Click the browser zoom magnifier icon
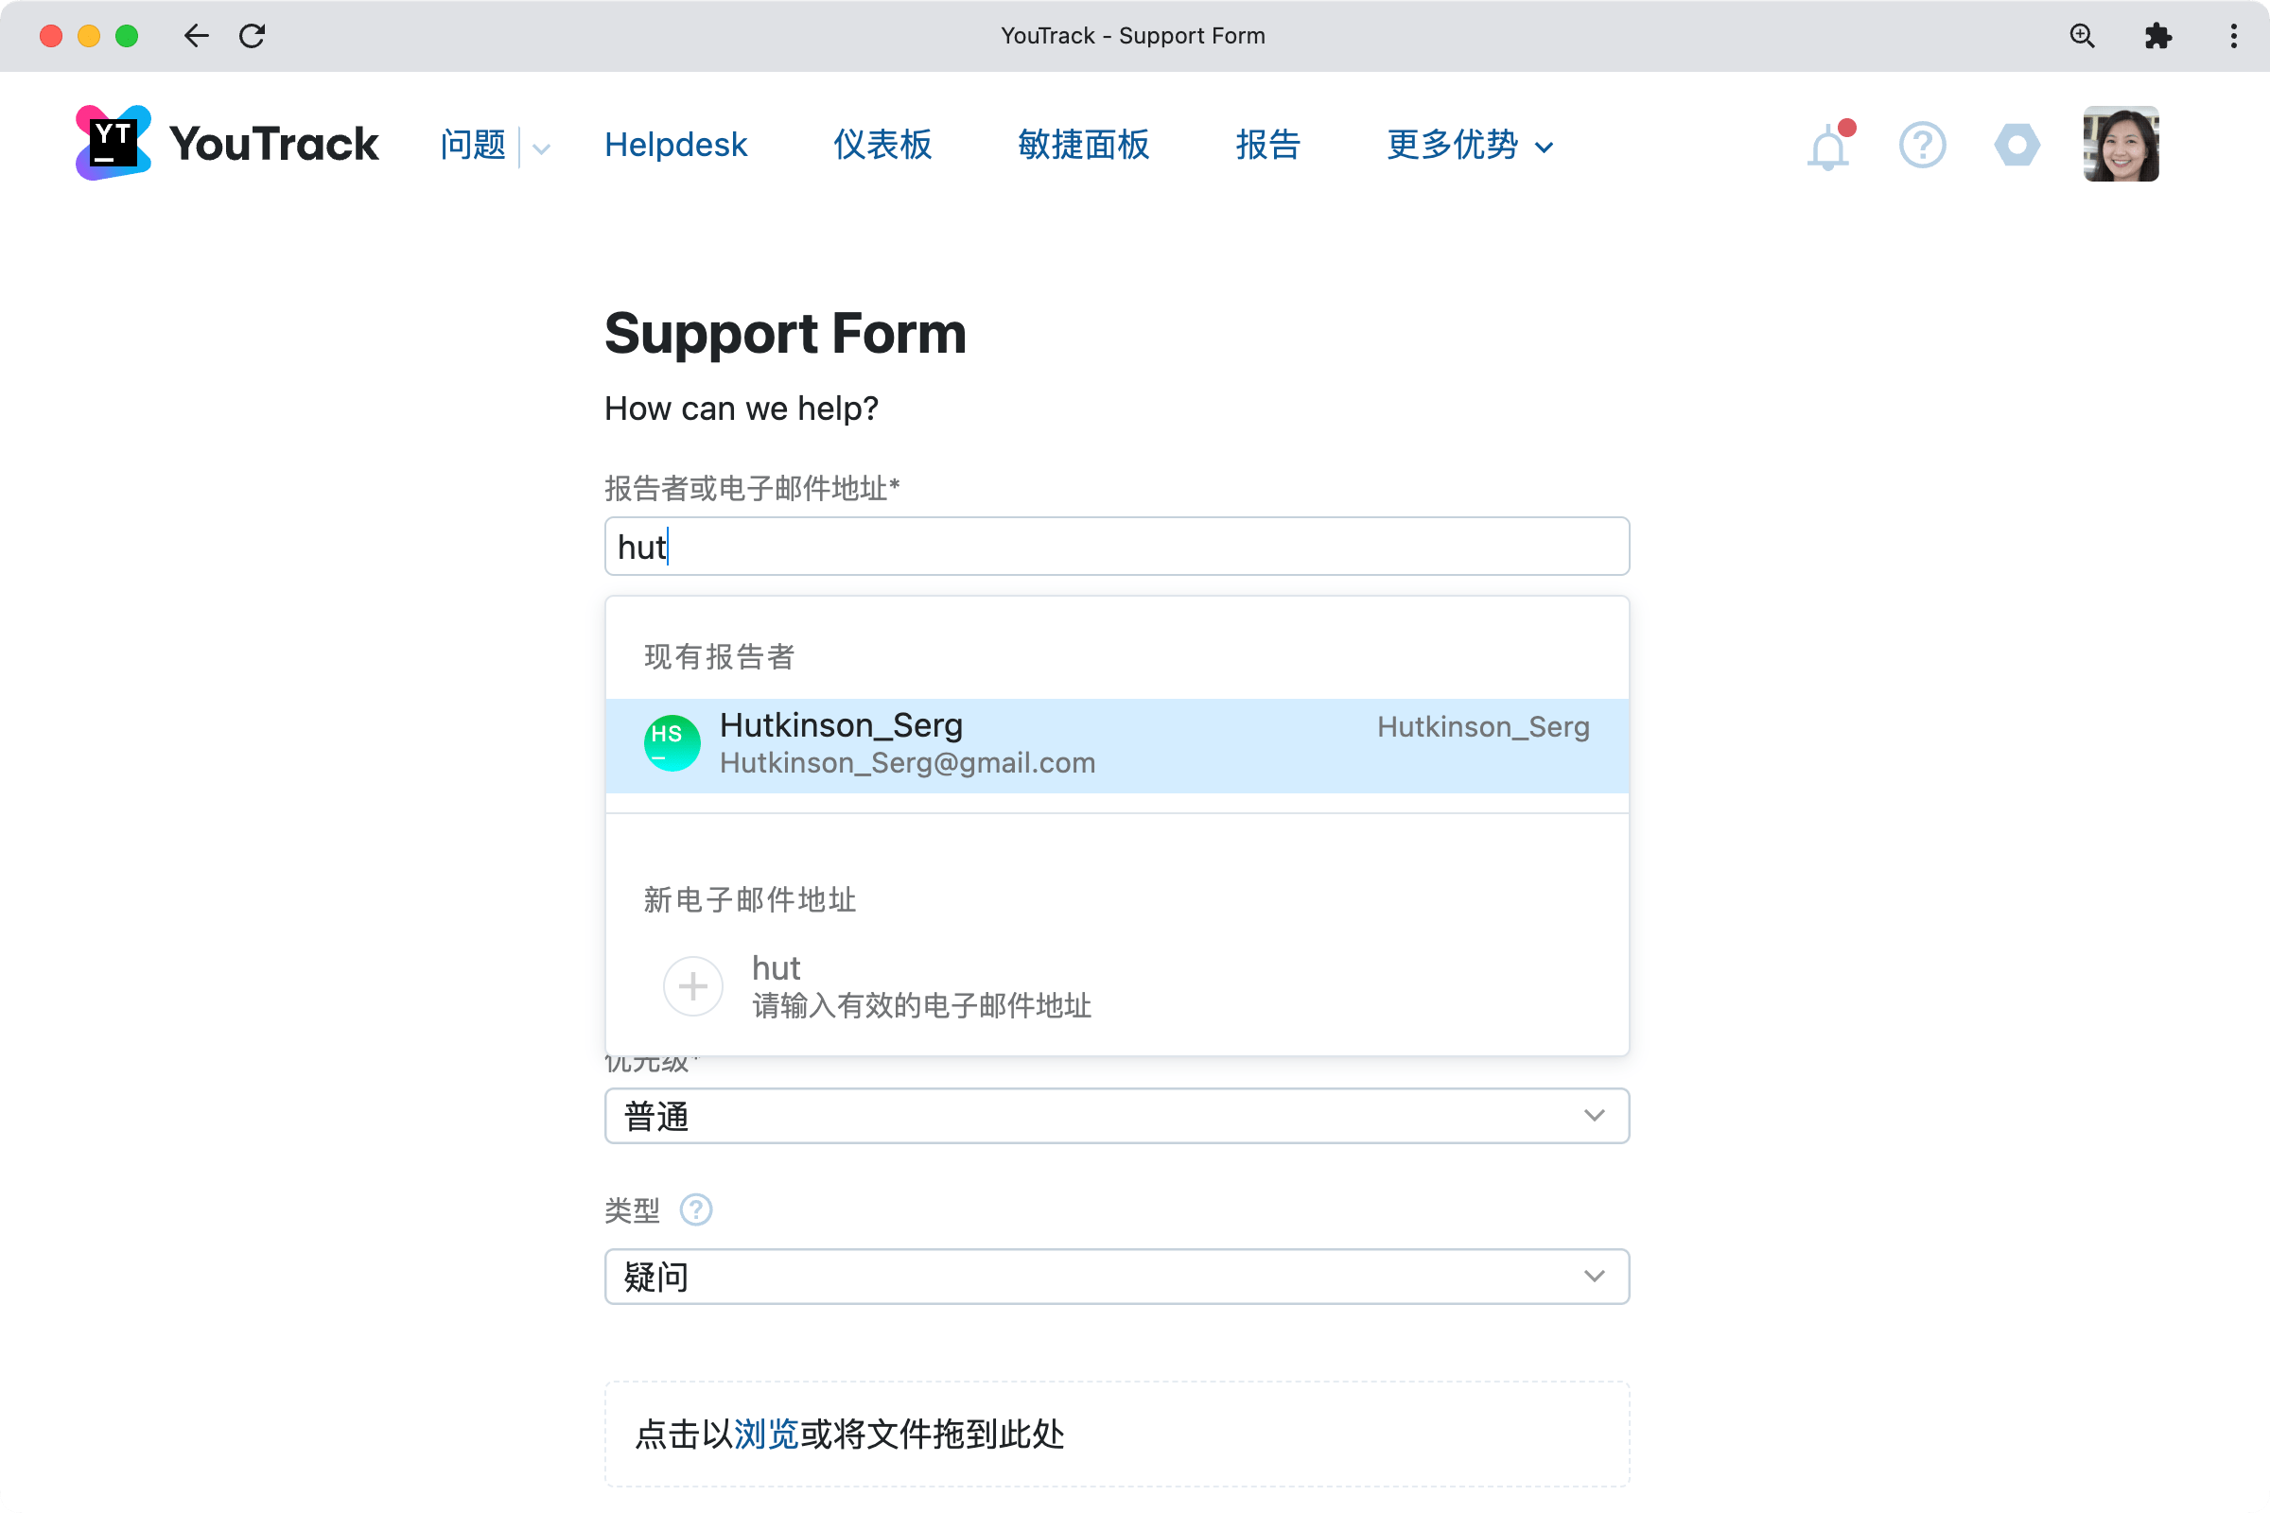The height and width of the screenshot is (1513, 2270). (2082, 36)
